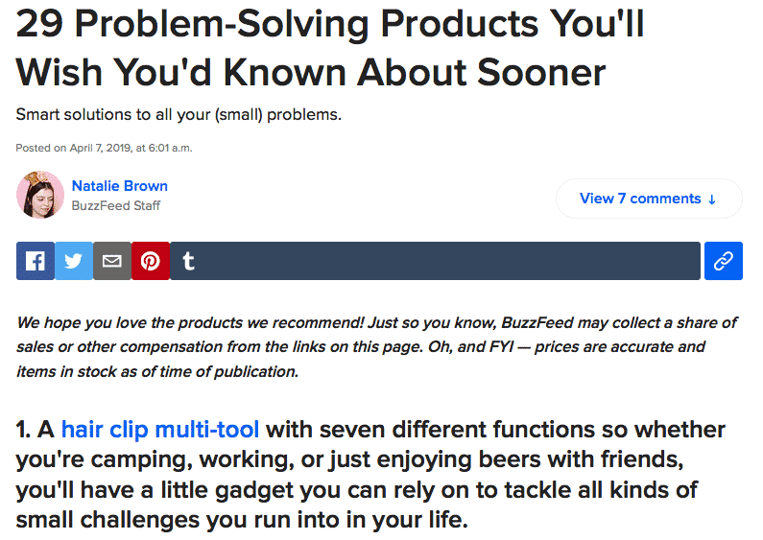Hit the down arrow beside View 7 comments
Image resolution: width=763 pixels, height=540 pixels.
tap(712, 200)
